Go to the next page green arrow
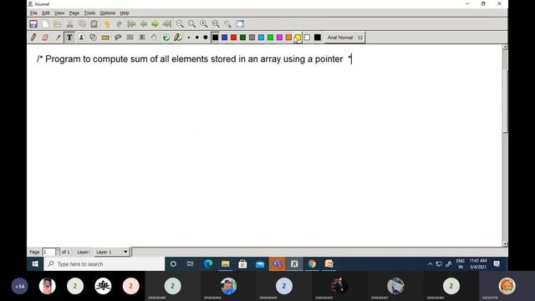Viewport: 535px width, 301px height. pos(155,24)
